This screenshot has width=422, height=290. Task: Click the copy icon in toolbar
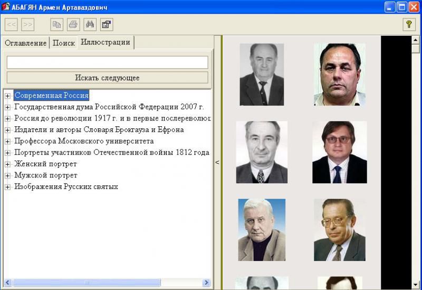[56, 24]
